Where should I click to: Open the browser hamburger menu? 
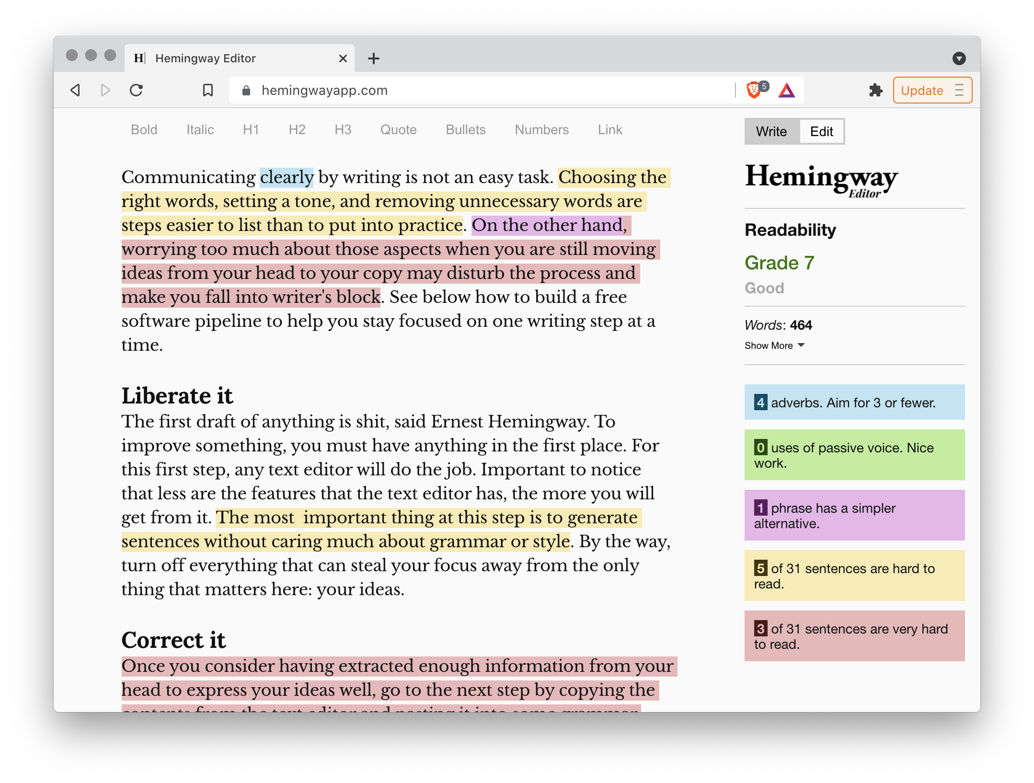point(959,90)
